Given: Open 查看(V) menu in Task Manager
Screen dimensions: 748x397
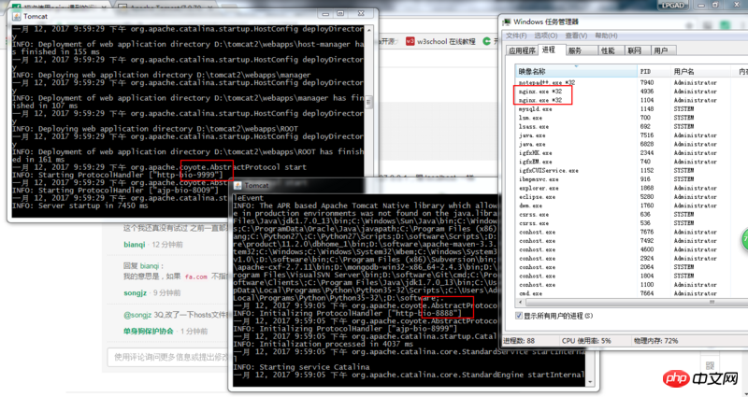Looking at the screenshot, I should point(576,35).
